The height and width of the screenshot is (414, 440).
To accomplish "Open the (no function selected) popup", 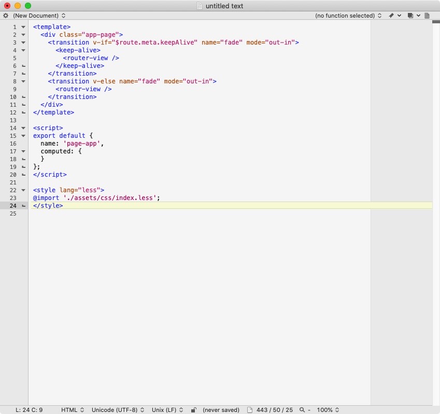I will (x=348, y=16).
